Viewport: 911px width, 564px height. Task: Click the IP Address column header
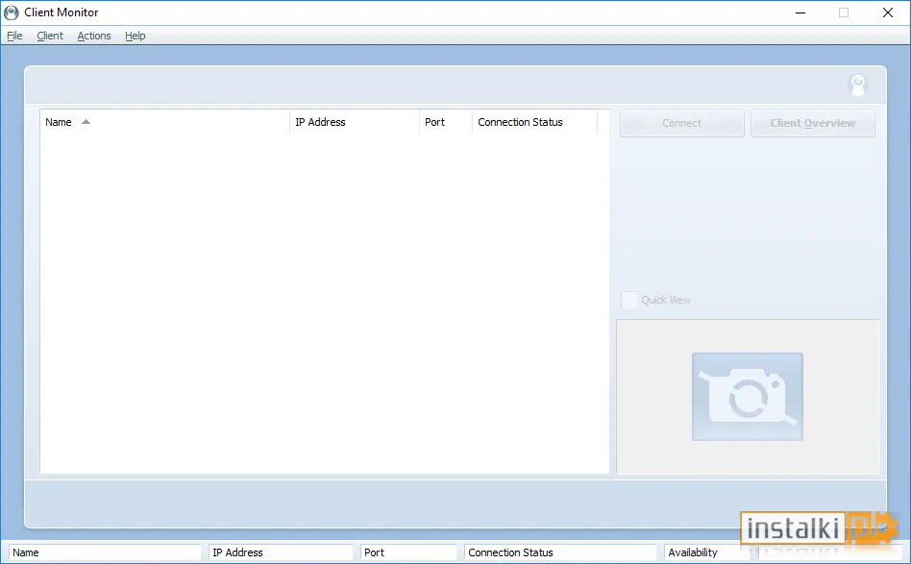[355, 122]
